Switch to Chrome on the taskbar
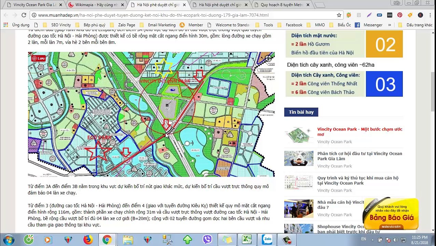 click(x=107, y=240)
